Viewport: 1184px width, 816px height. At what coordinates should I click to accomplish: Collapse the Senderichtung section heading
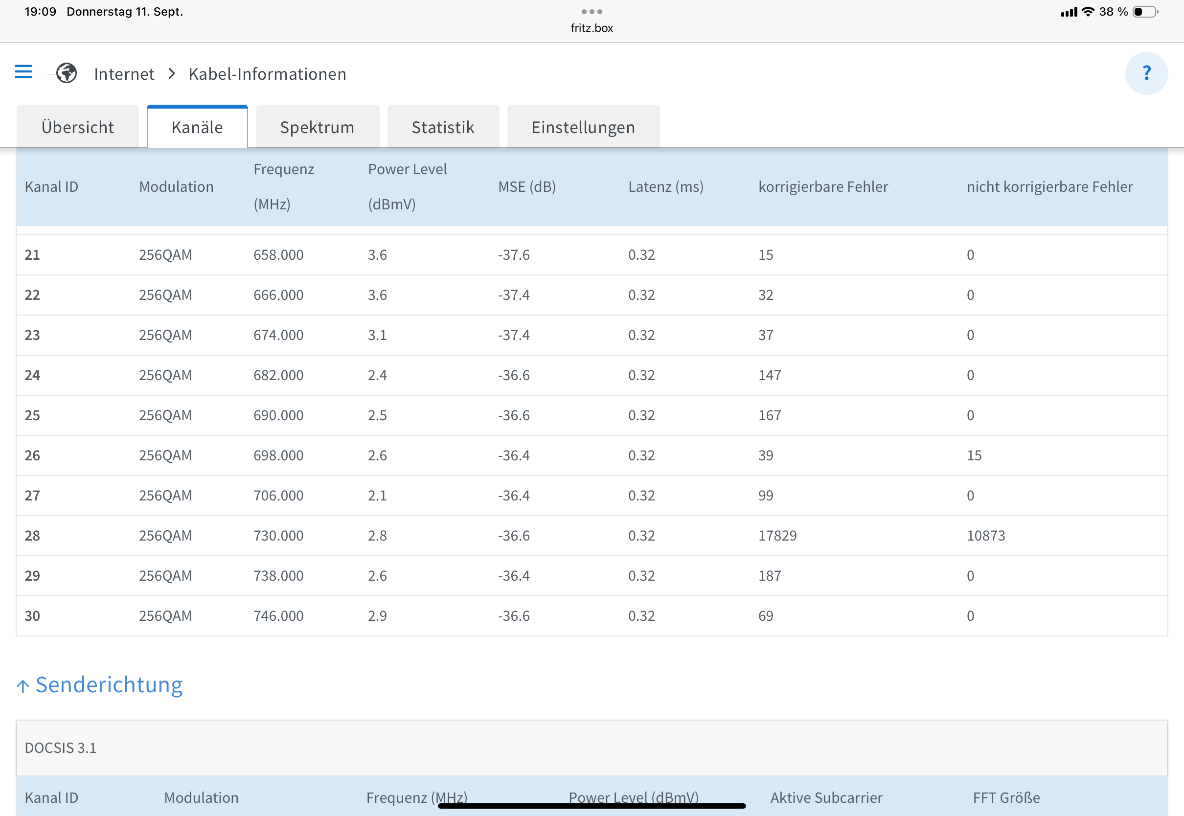click(x=109, y=684)
